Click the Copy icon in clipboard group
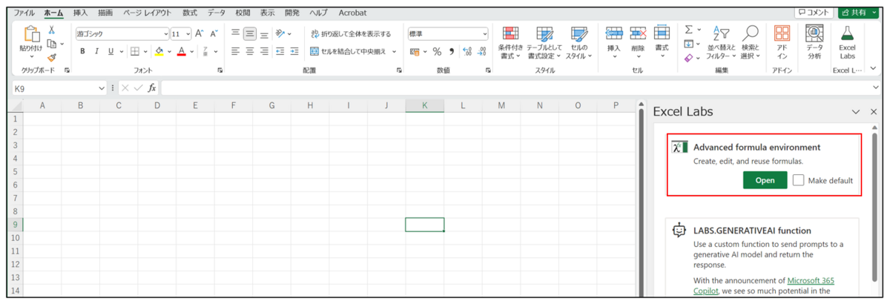Viewport: 890px width, 304px height. click(x=52, y=44)
